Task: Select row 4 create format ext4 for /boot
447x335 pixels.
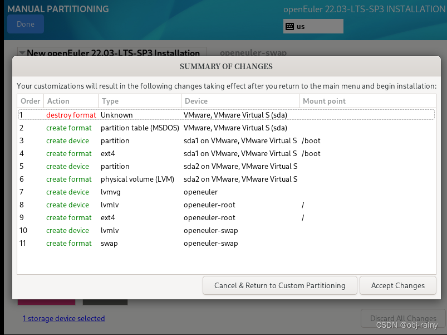Action: 227,153
